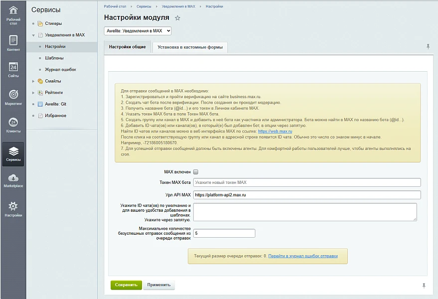Click the pin icon beside the tabs
Screen dimensions: 438x299
coord(428,46)
